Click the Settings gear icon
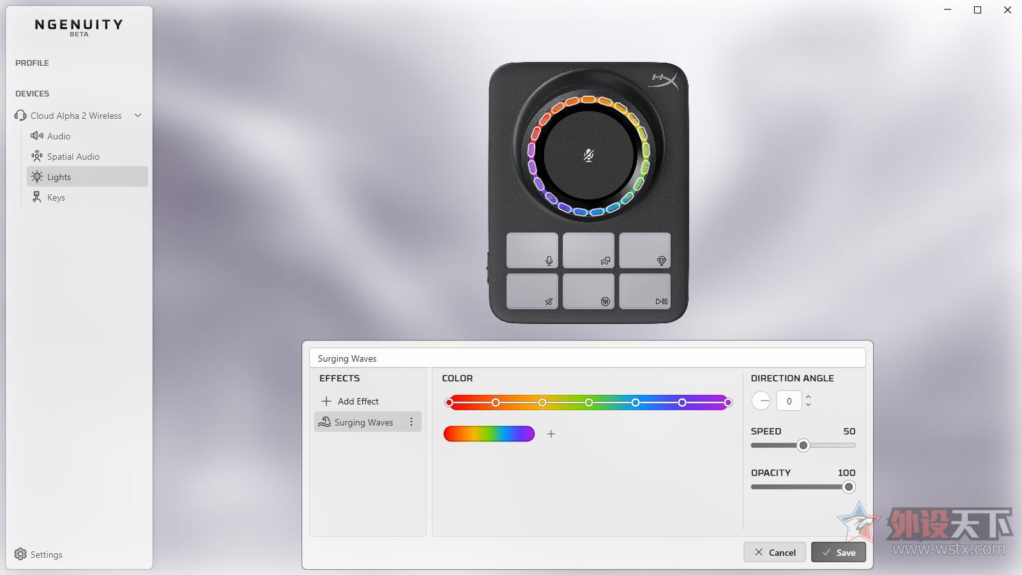1022x575 pixels. 20,554
